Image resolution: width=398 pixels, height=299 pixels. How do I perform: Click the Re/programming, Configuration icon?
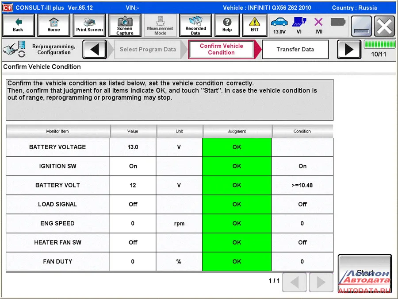(14, 49)
